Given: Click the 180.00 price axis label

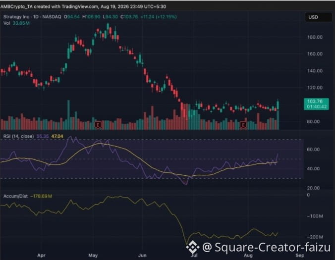Looking at the screenshot, I should tap(315, 37).
